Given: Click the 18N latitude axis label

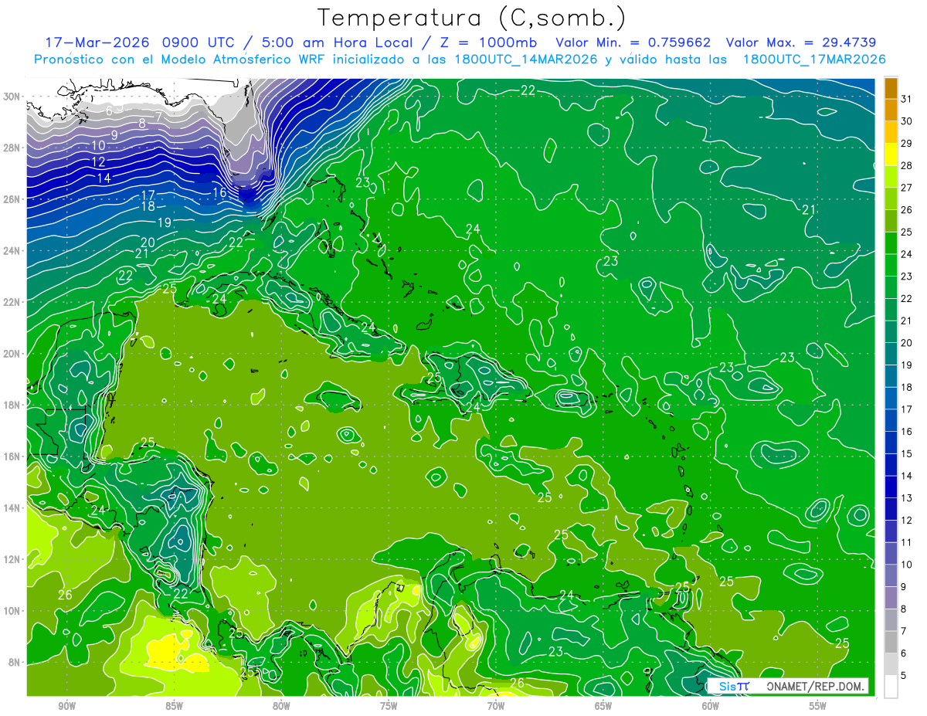Looking at the screenshot, I should [x=13, y=405].
